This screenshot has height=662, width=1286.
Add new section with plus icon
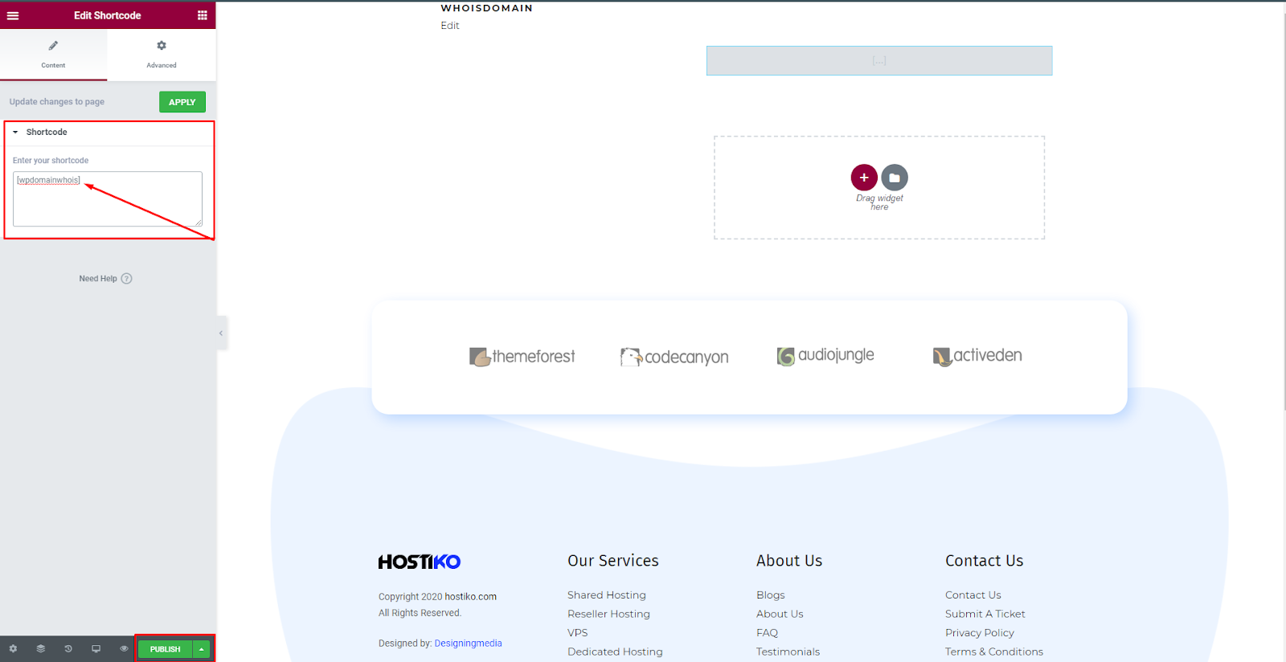coord(864,178)
